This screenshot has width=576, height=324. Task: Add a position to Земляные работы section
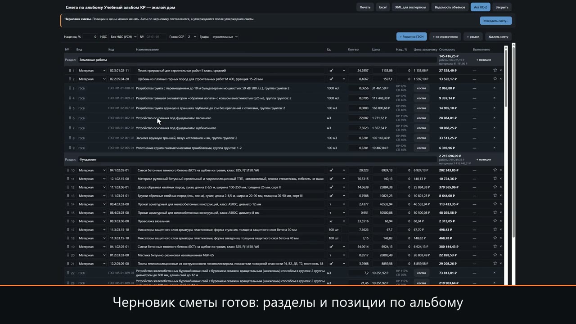click(x=484, y=60)
